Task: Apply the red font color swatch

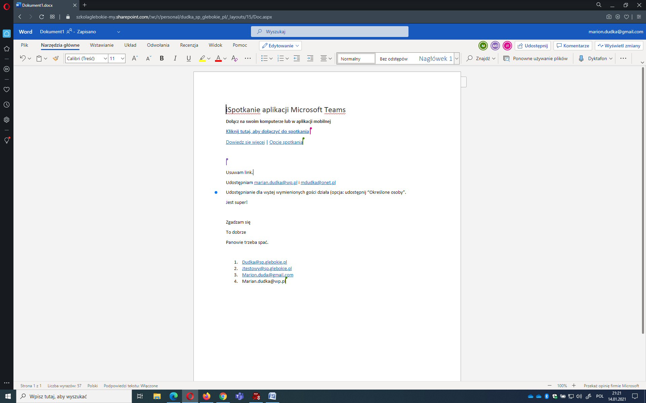Action: [x=218, y=58]
